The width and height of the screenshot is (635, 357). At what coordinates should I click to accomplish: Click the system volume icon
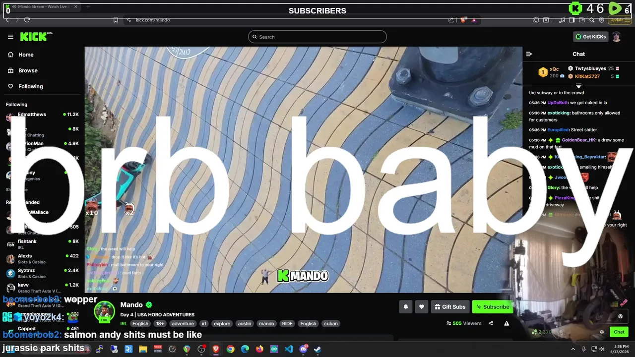point(602,349)
